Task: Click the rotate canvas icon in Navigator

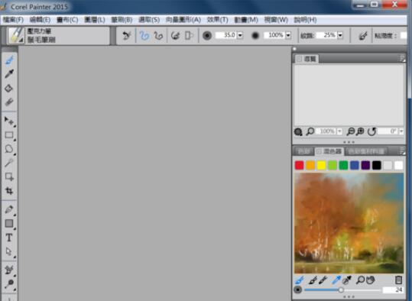Action: (371, 131)
